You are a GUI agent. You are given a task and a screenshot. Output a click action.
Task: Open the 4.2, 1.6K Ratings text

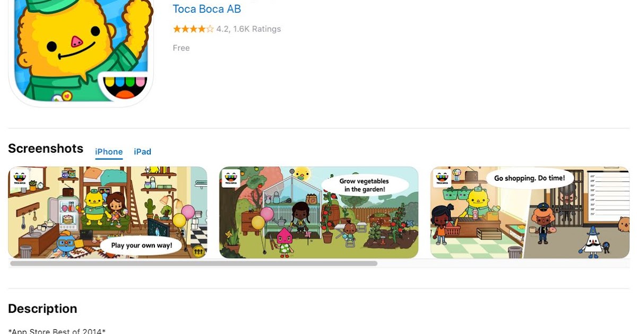tap(249, 29)
